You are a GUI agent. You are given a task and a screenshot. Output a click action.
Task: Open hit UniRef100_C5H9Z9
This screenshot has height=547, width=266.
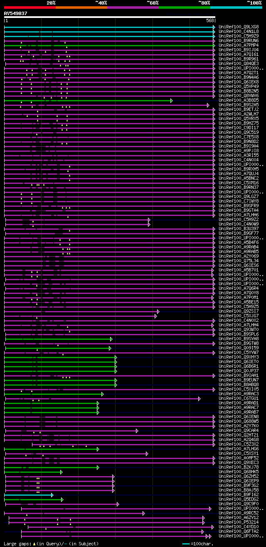tap(239, 36)
